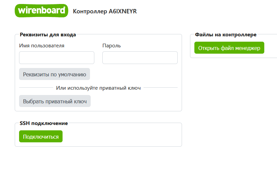Click divider line left of Или используйте text

point(36,88)
